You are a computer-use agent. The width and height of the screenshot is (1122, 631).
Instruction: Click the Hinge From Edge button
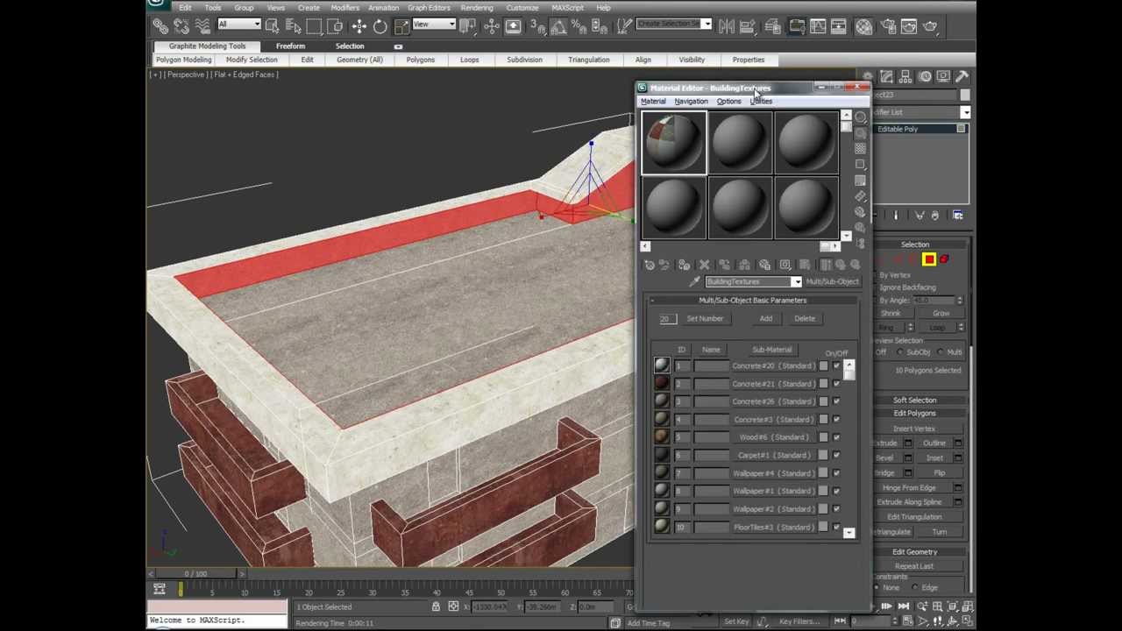909,487
